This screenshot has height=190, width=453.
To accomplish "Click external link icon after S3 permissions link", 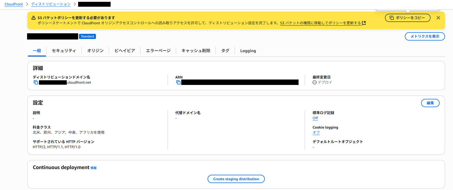I will pos(364,23).
